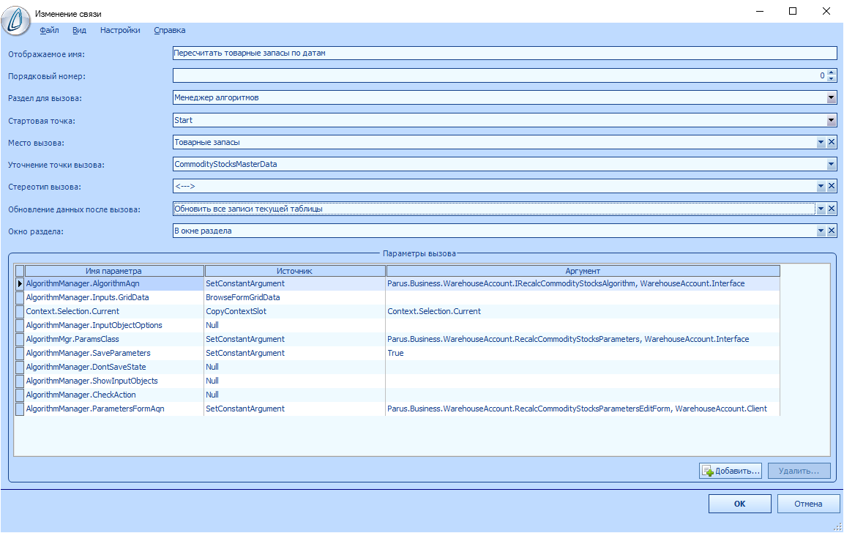Clear the Окно раздела value

tap(832, 231)
